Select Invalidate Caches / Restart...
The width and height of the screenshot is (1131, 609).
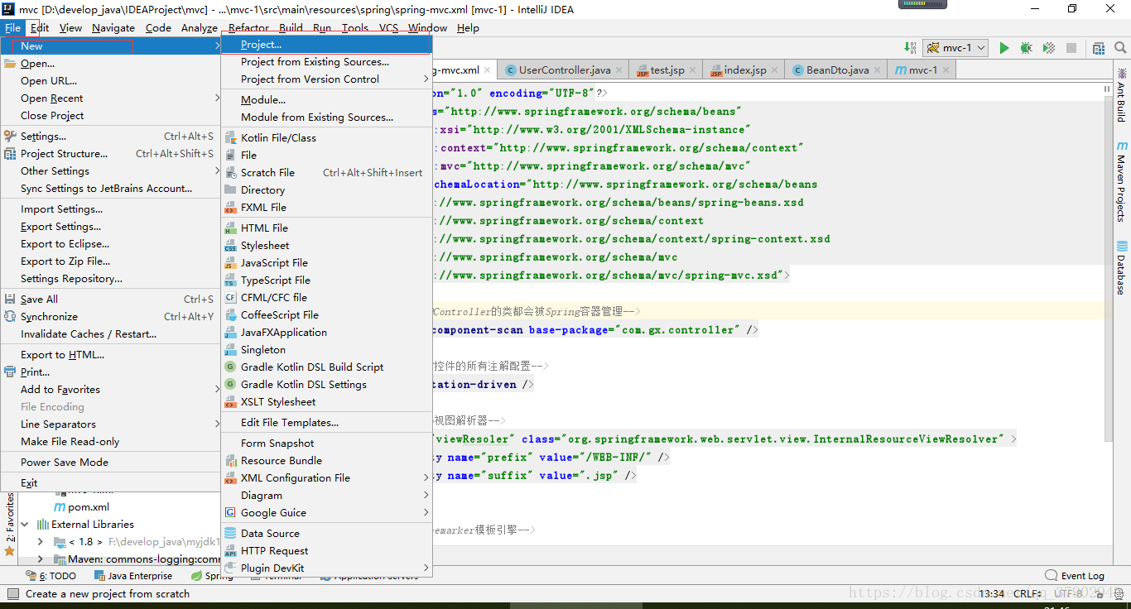click(x=111, y=333)
